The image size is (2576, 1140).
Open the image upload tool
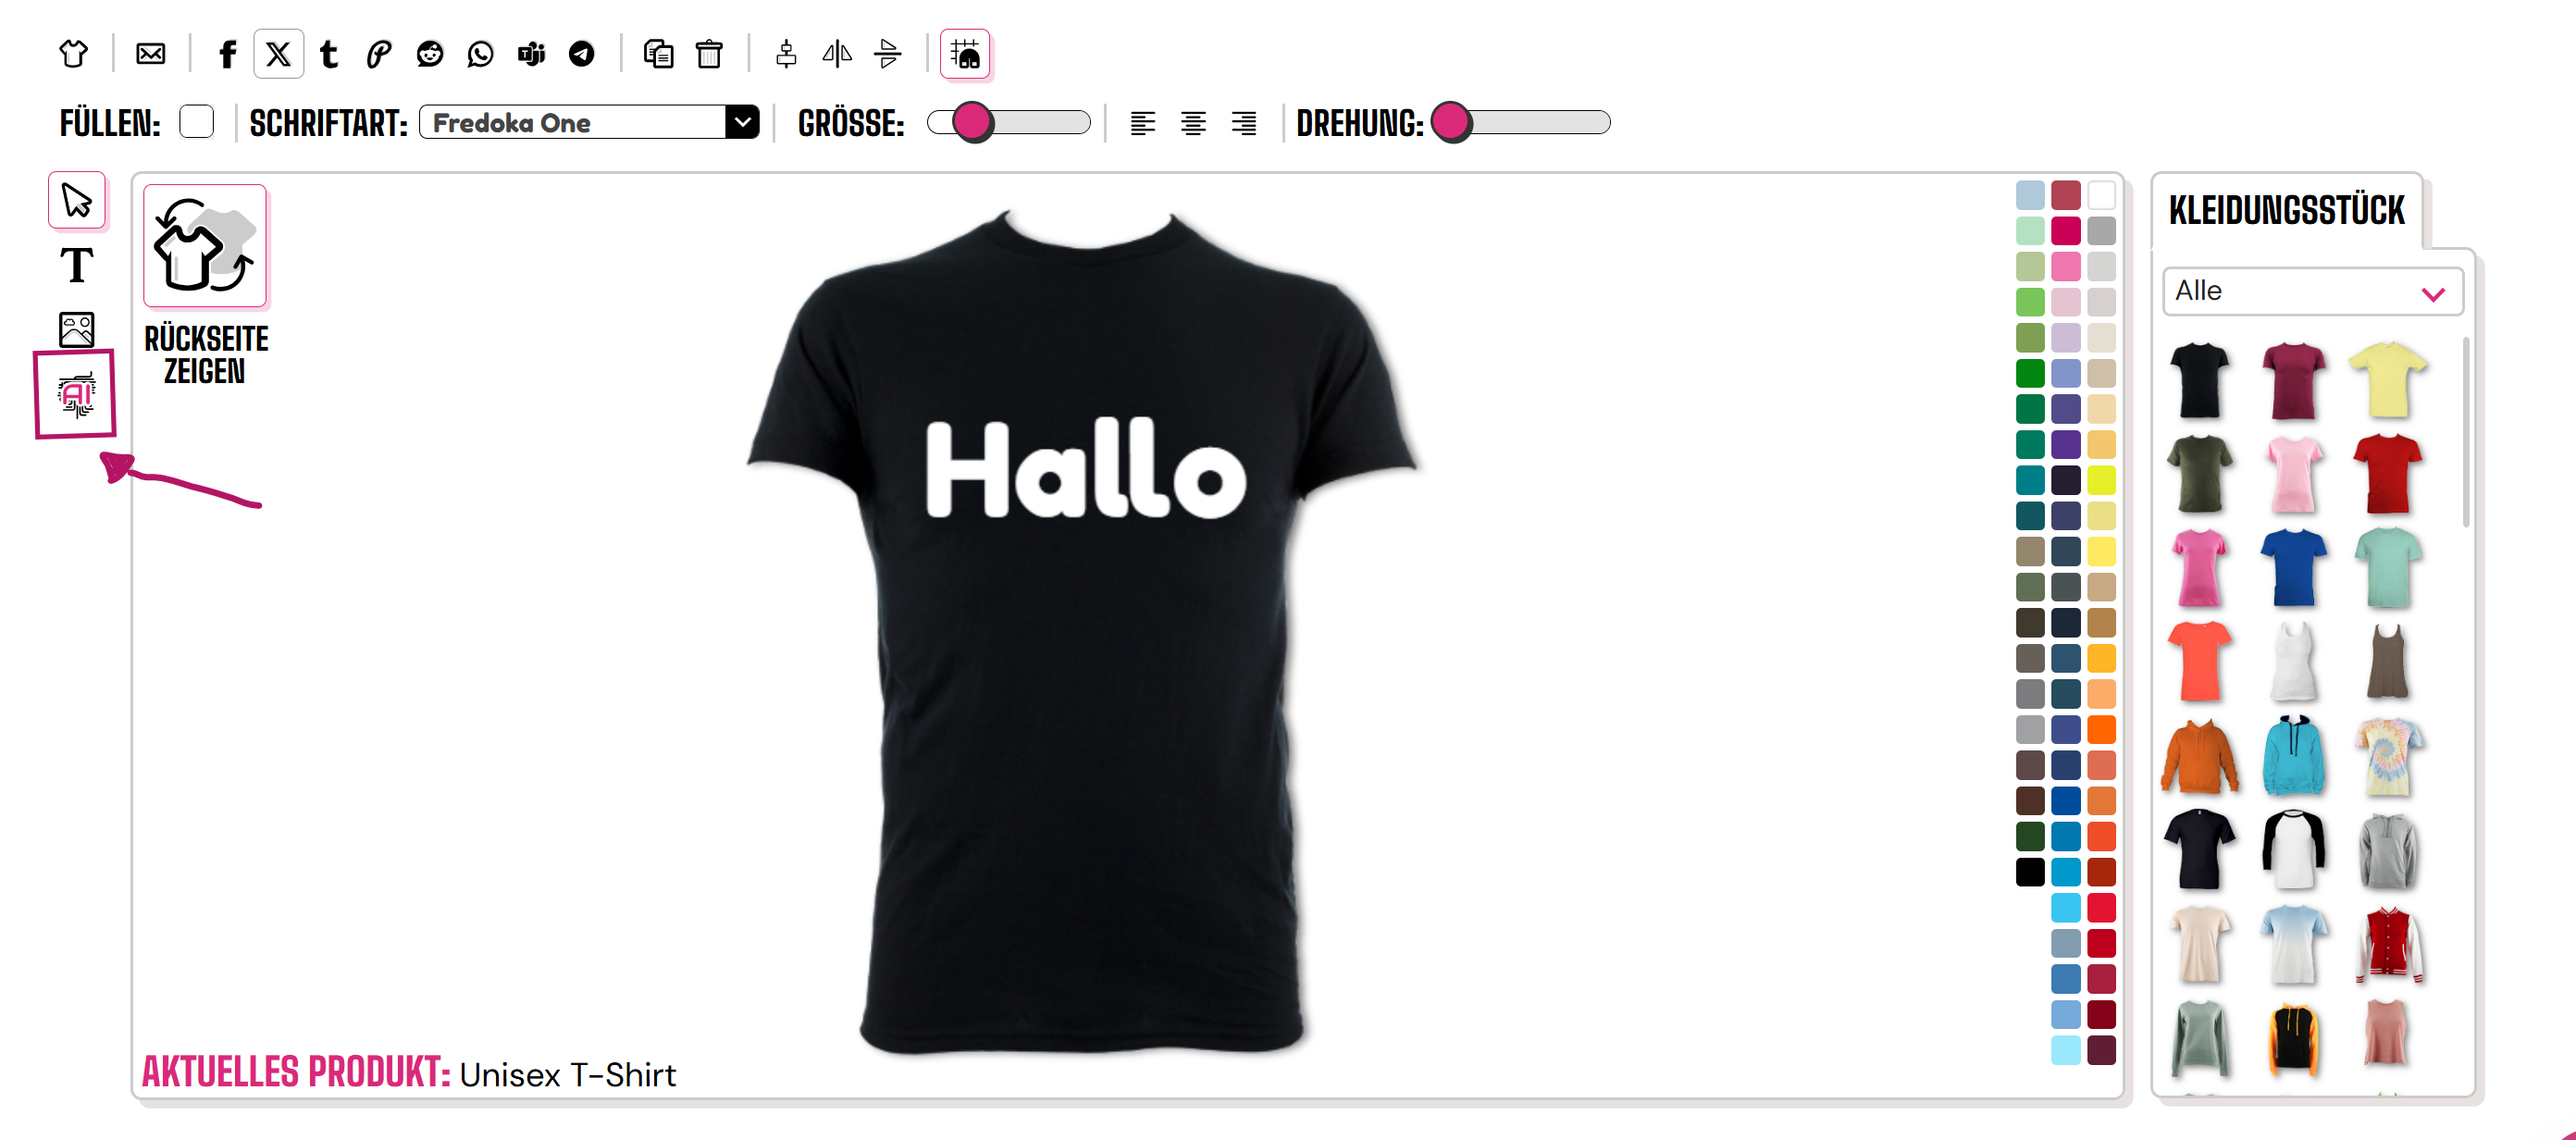point(77,329)
